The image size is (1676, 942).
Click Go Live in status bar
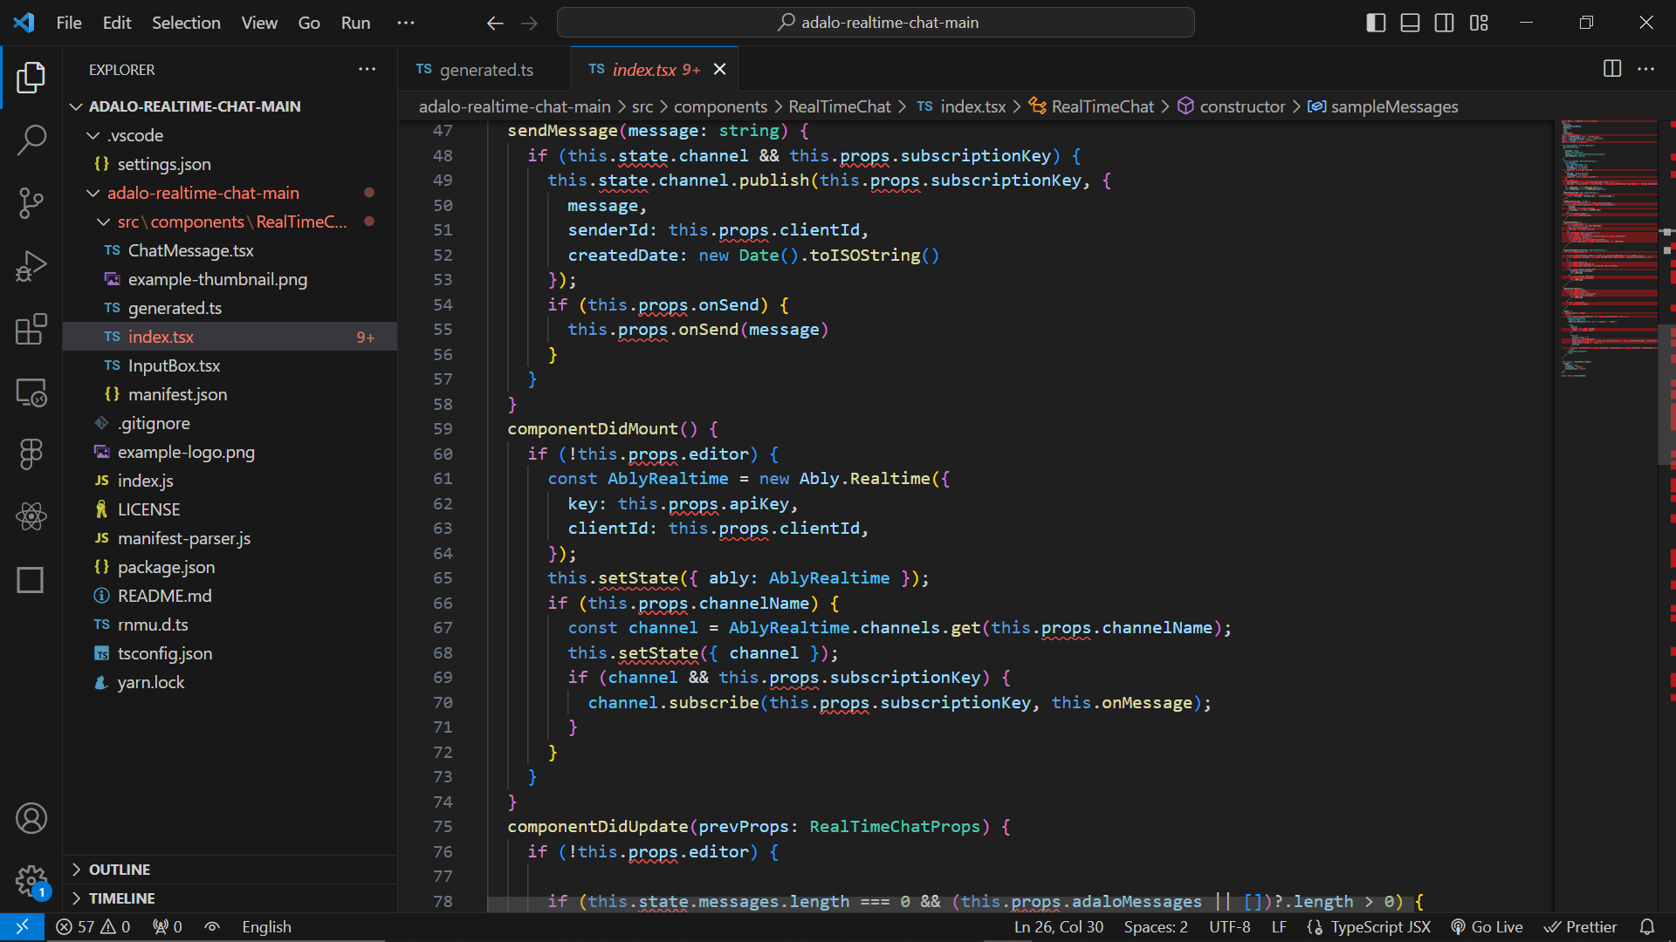pos(1487,927)
